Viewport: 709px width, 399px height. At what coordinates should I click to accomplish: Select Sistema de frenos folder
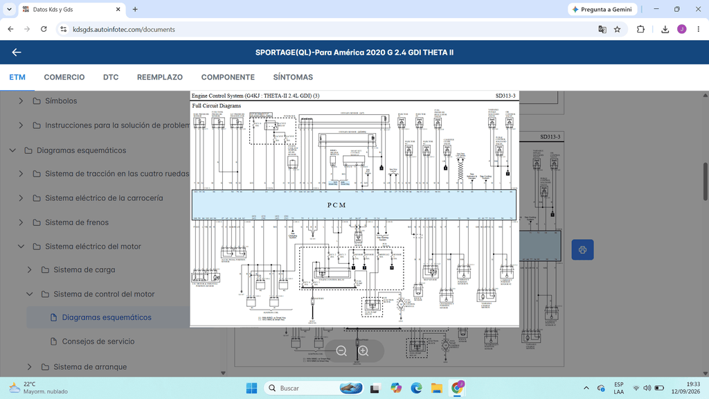point(77,222)
